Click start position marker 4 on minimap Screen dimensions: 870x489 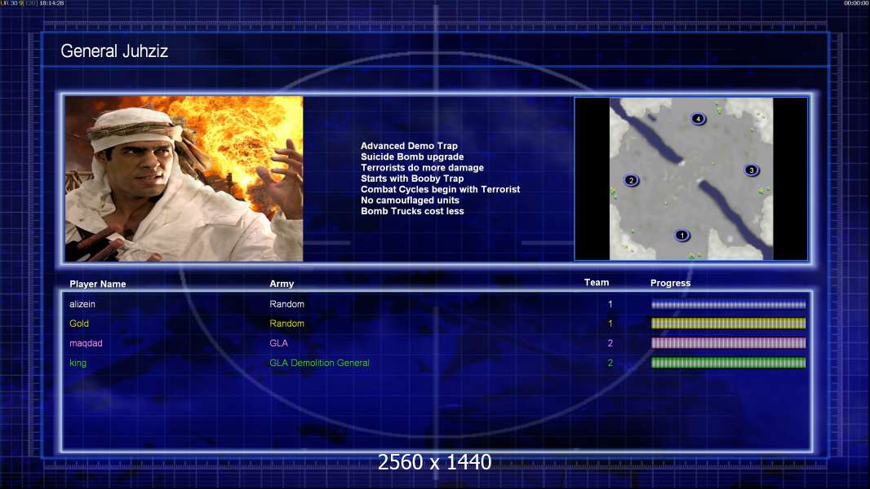click(698, 118)
